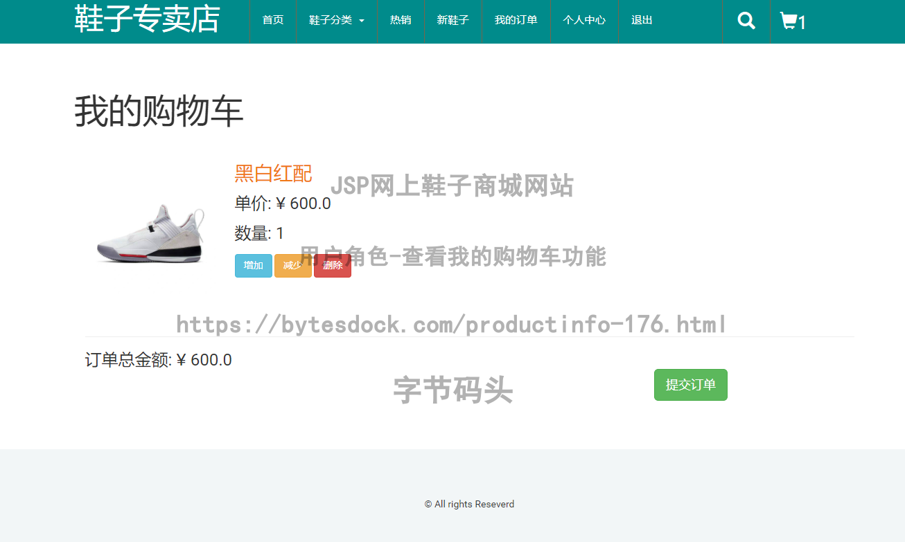
Task: Open the 热销 menu item
Action: pyautogui.click(x=401, y=21)
